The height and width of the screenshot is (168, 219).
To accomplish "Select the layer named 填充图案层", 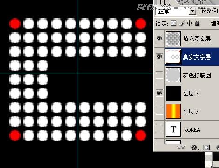I will tap(197, 39).
